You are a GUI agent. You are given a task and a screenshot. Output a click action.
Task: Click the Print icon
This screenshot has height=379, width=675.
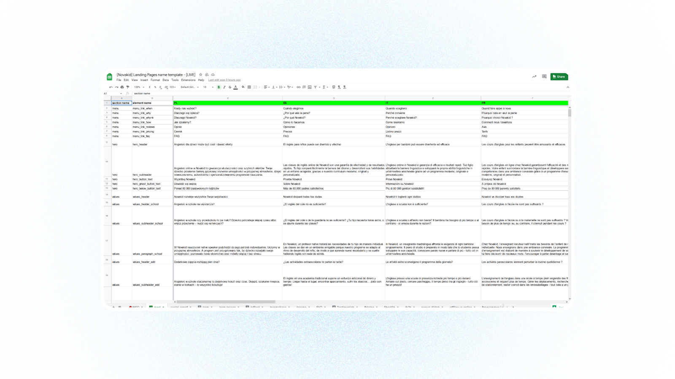pyautogui.click(x=122, y=87)
